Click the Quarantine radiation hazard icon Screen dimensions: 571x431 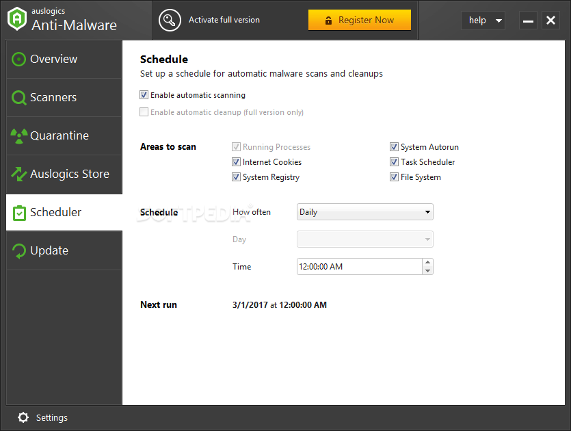pos(19,136)
